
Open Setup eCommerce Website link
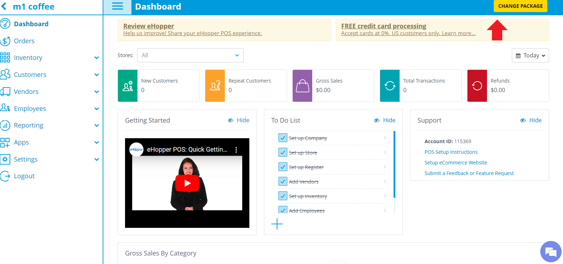click(456, 163)
